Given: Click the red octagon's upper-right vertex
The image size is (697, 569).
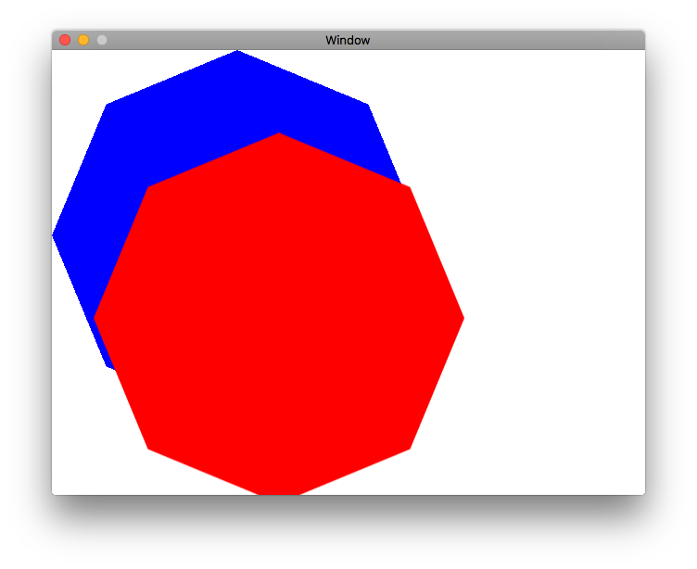Looking at the screenshot, I should (409, 188).
